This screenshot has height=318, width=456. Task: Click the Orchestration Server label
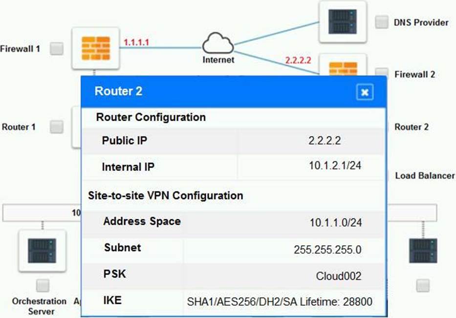[x=39, y=306]
